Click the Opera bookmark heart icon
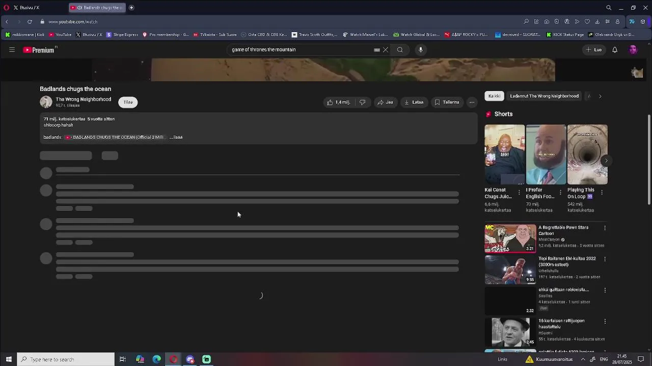 (587, 22)
